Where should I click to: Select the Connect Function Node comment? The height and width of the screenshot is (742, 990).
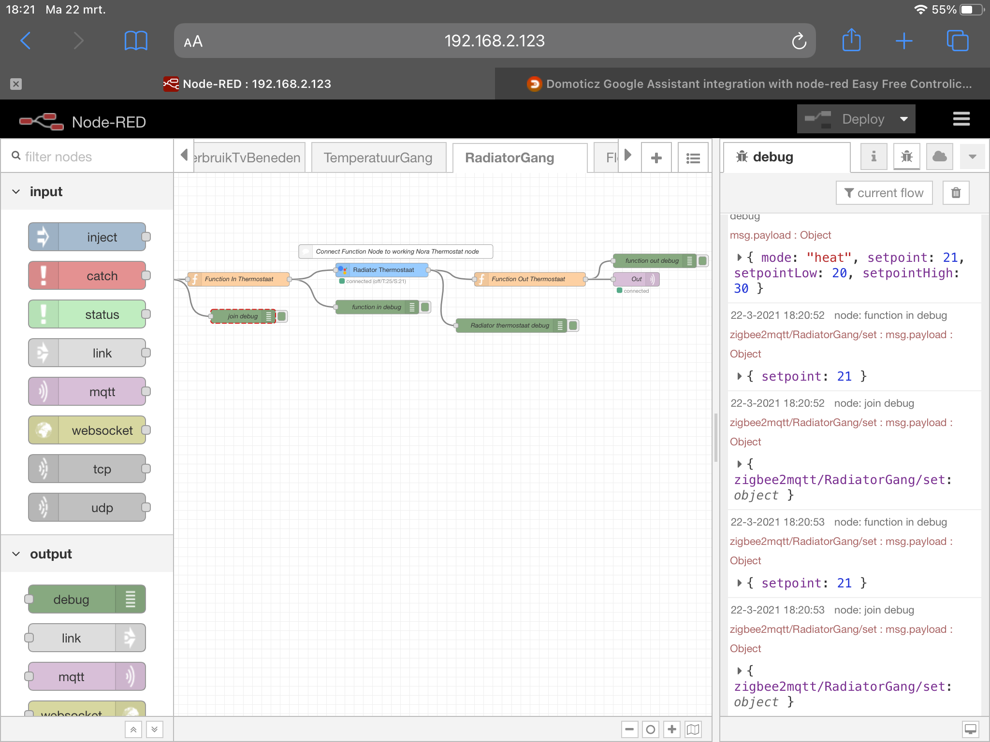(x=396, y=252)
